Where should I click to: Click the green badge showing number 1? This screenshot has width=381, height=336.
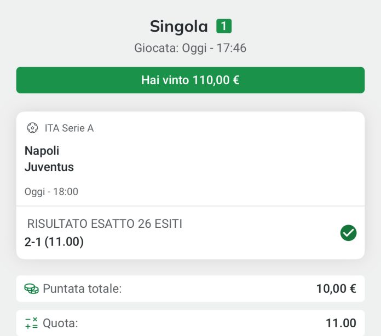224,26
